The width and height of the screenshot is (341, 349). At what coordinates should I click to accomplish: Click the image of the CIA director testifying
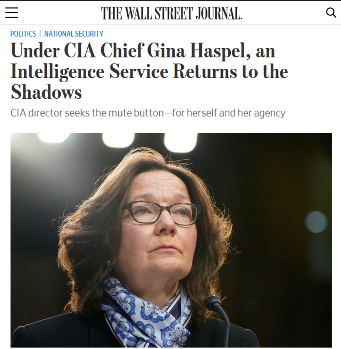[x=170, y=241]
